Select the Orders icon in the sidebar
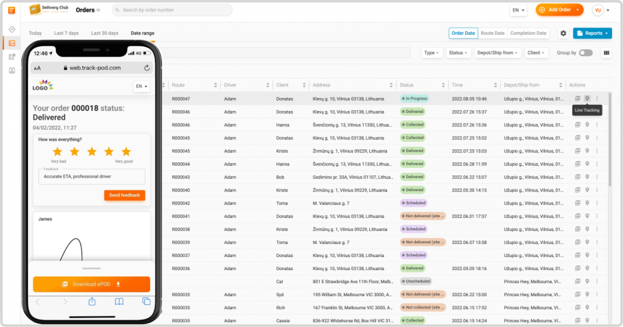623x327 pixels. 12,43
